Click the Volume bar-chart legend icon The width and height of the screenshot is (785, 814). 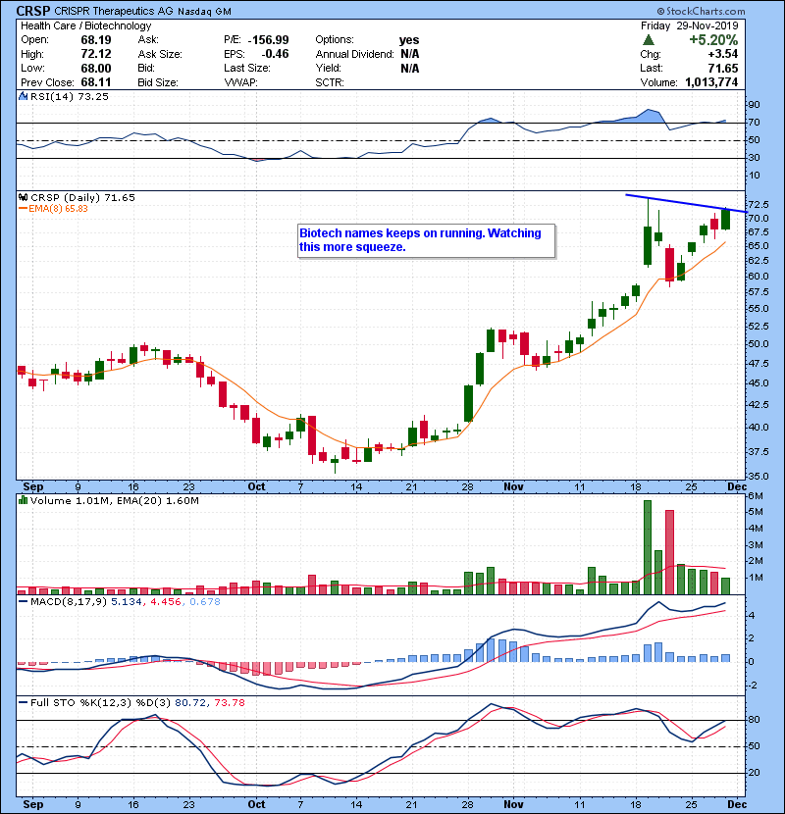click(24, 501)
